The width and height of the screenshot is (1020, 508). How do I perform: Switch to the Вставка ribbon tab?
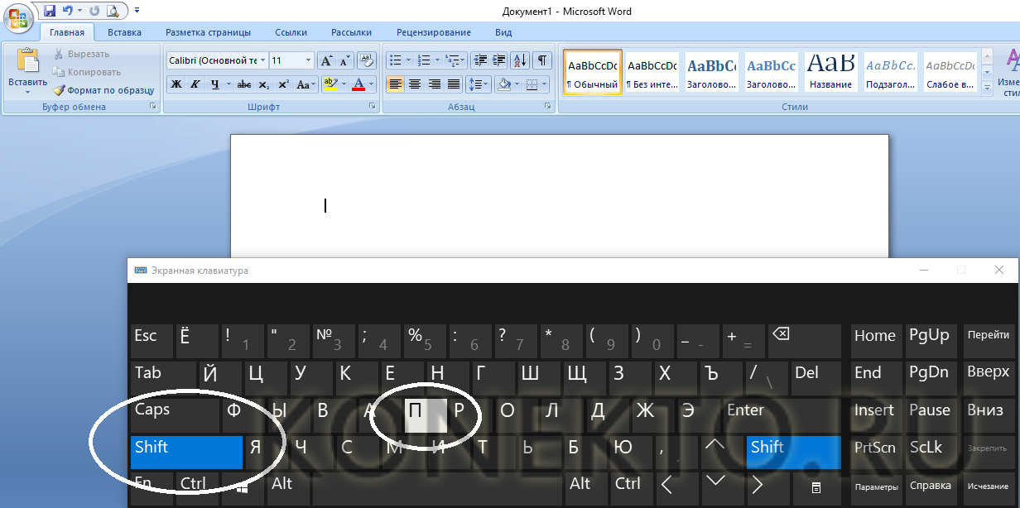click(124, 32)
